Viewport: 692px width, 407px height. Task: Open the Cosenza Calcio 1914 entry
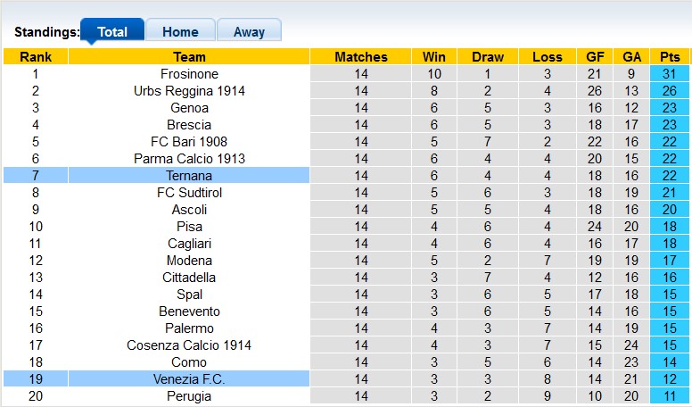(x=189, y=345)
